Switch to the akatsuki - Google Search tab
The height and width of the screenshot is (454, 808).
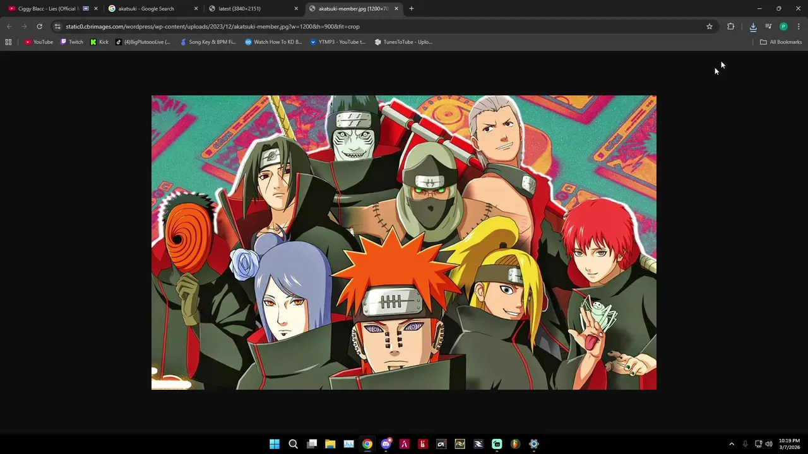click(x=153, y=9)
